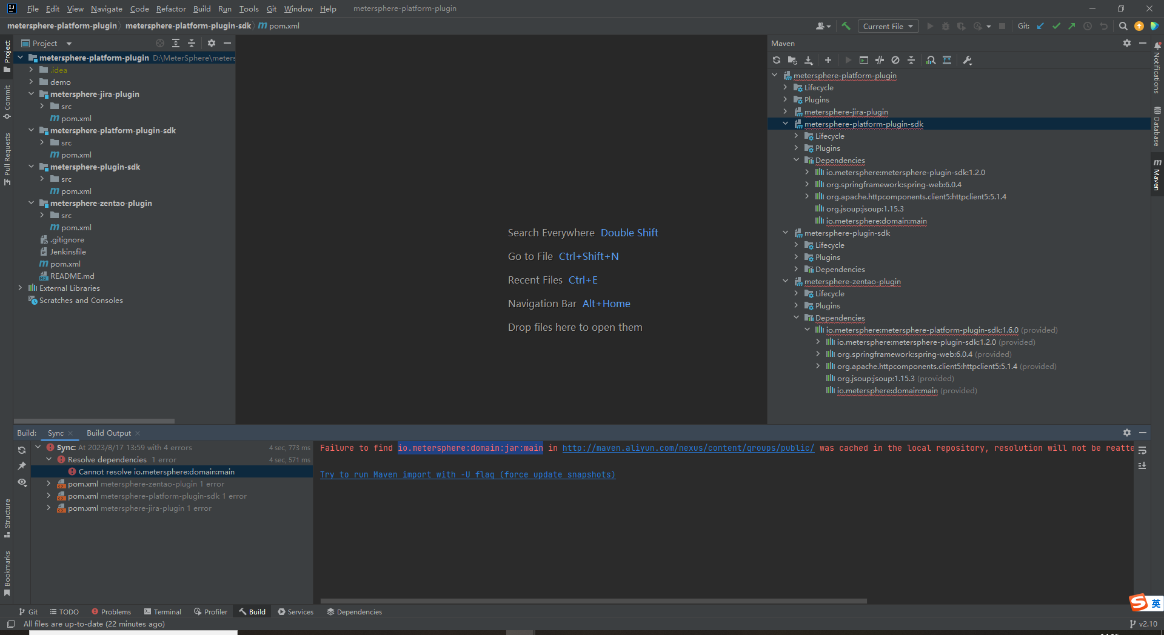Show Dependency Analyzer in the Maven toolbar
Screen dimensions: 1164x635
click(931, 60)
